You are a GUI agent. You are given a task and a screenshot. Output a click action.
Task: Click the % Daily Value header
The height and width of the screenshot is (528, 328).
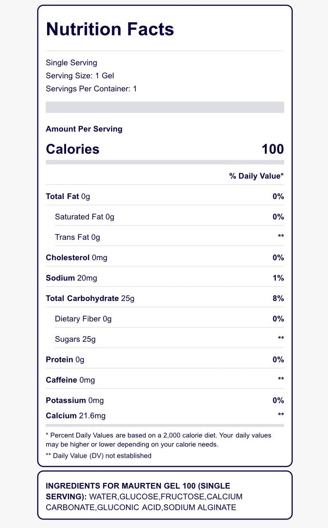(257, 176)
